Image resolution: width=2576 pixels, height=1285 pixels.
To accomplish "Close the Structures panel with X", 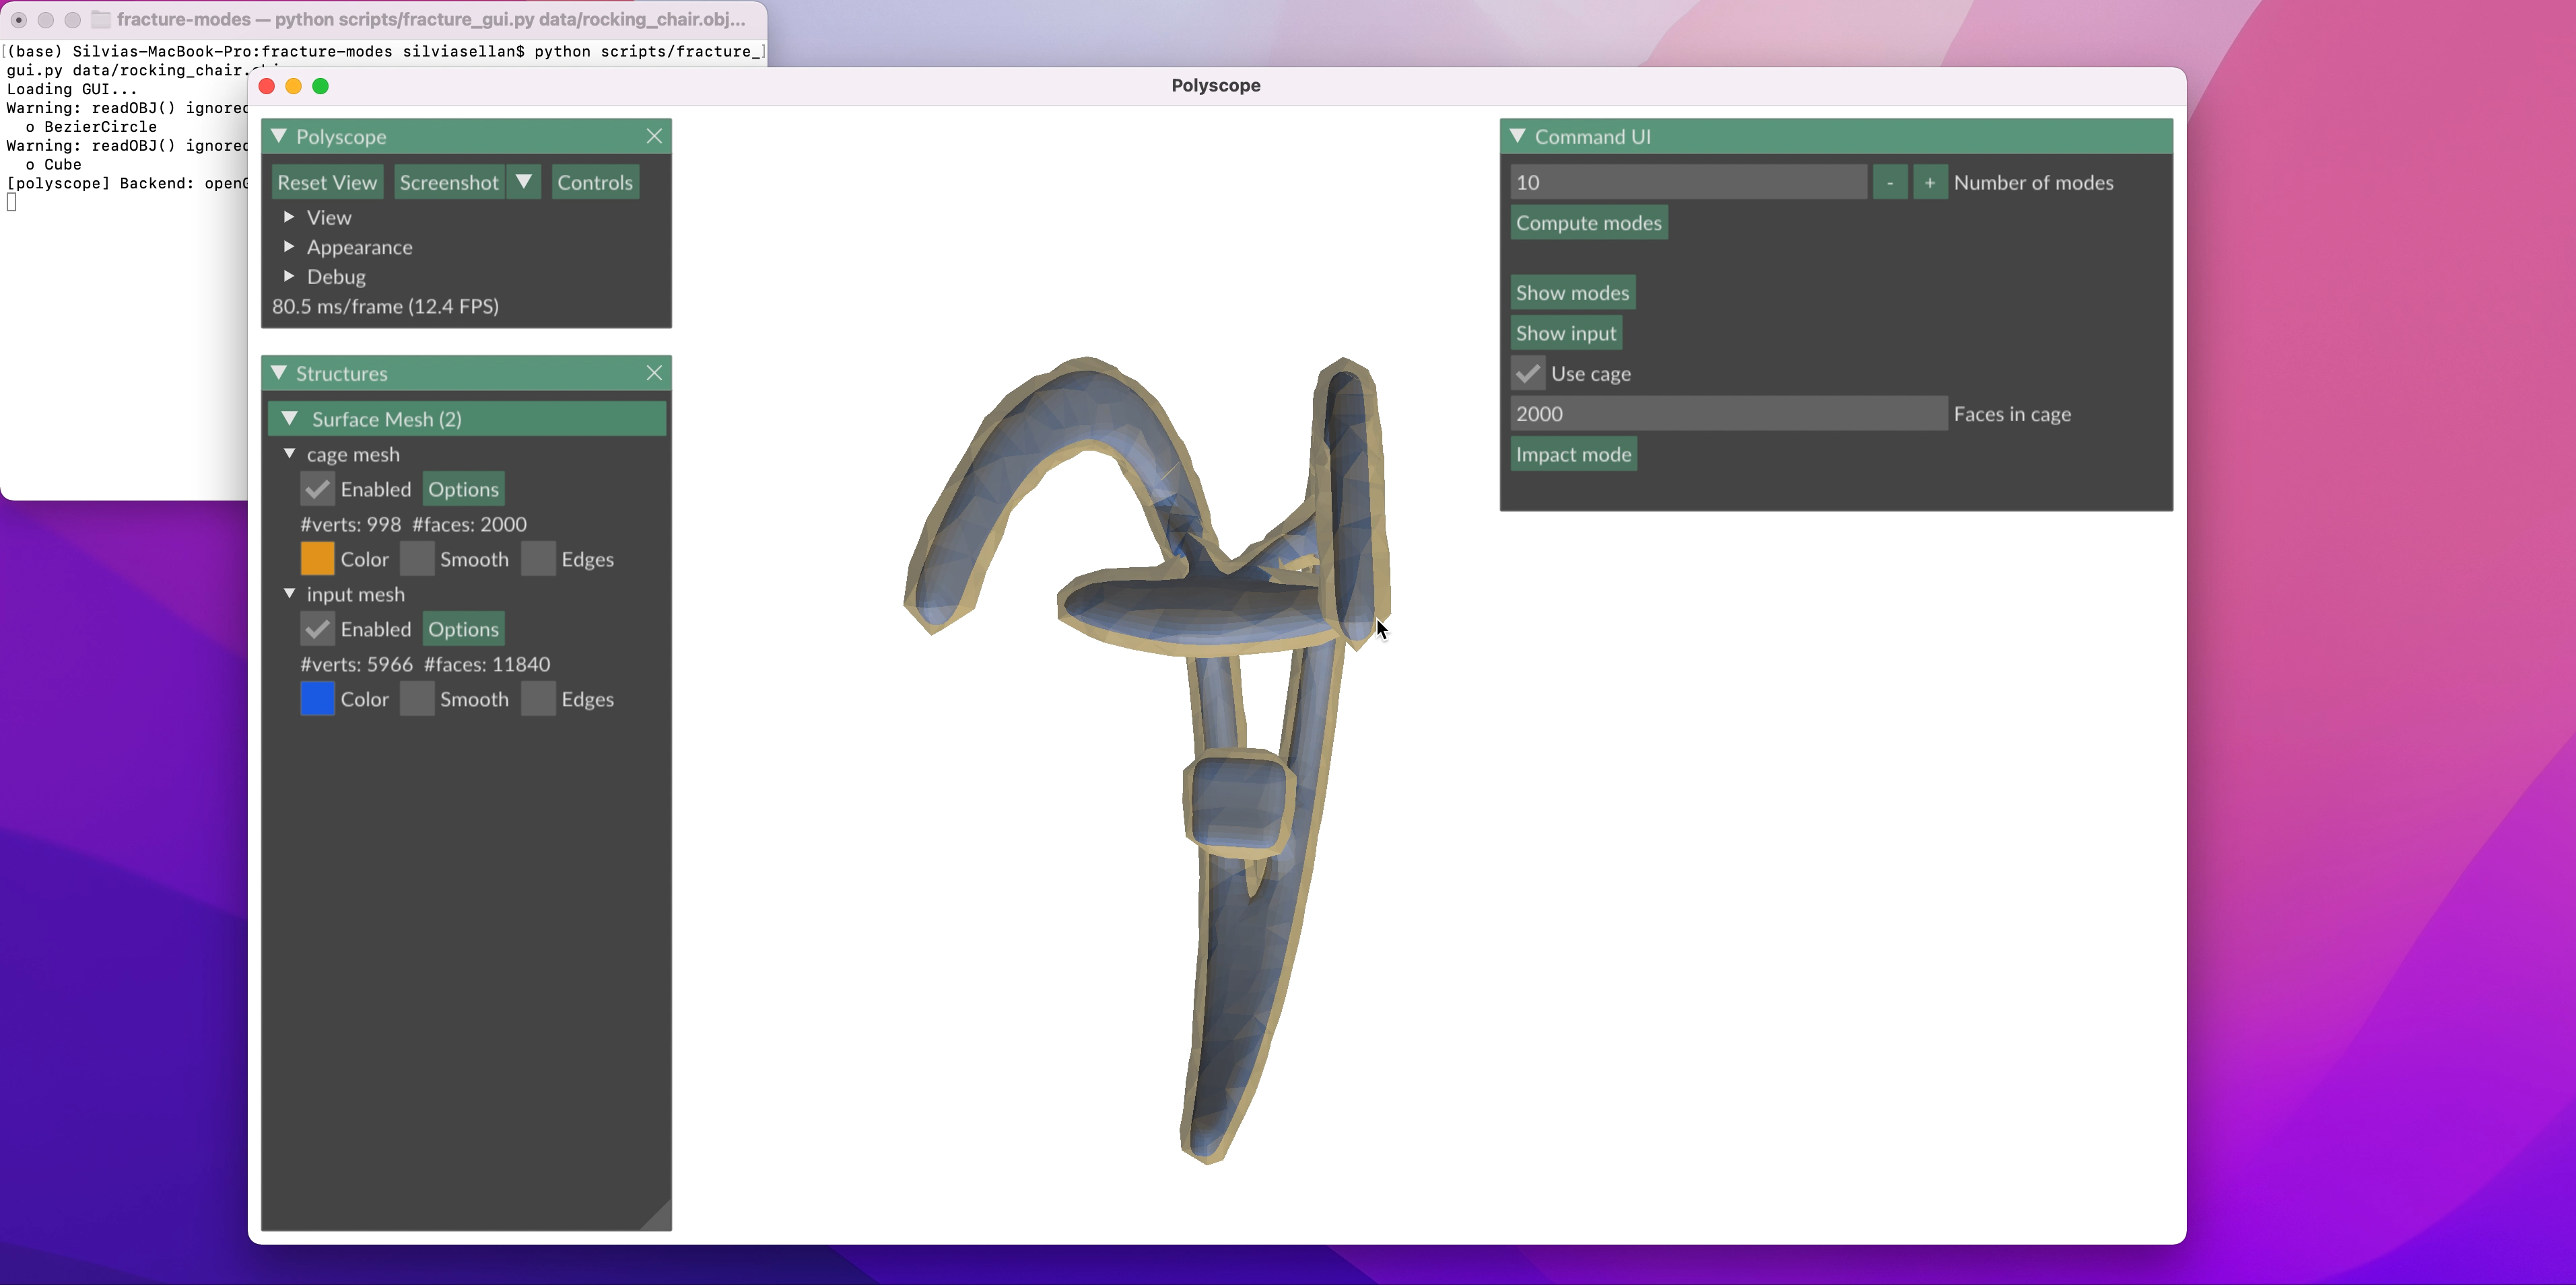I will 654,373.
